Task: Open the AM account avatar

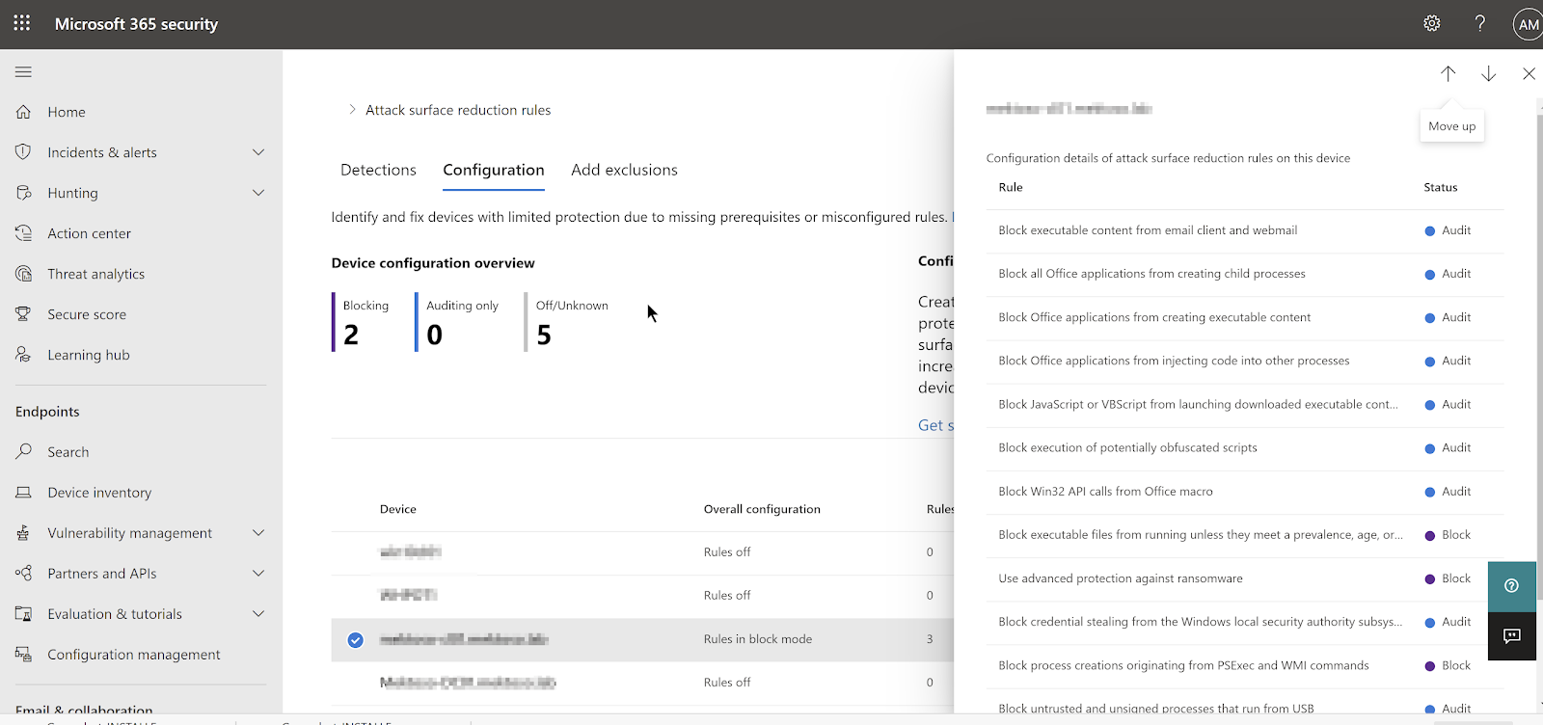Action: tap(1529, 24)
